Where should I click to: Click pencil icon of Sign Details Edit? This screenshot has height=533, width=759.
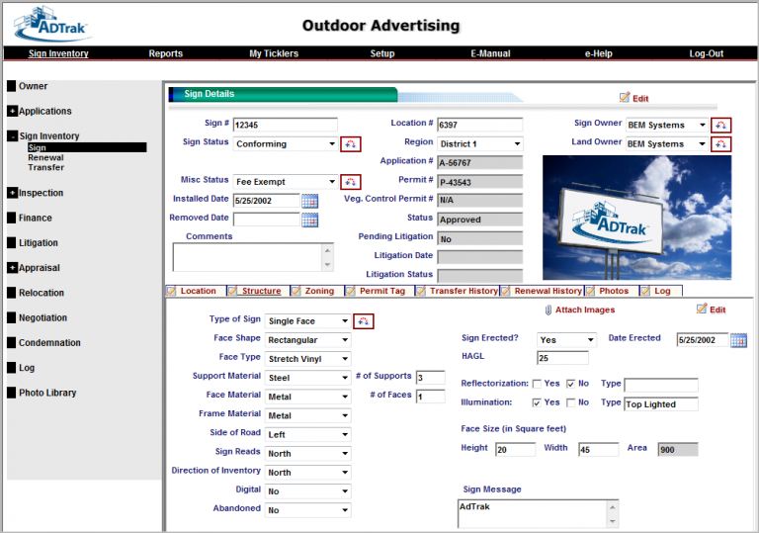(625, 97)
